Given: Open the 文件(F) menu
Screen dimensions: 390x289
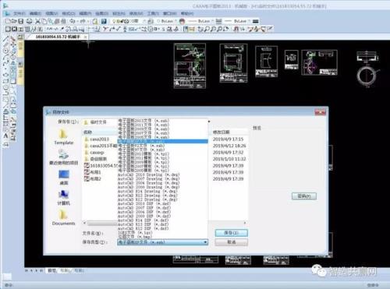Looking at the screenshot, I should coord(19,13).
